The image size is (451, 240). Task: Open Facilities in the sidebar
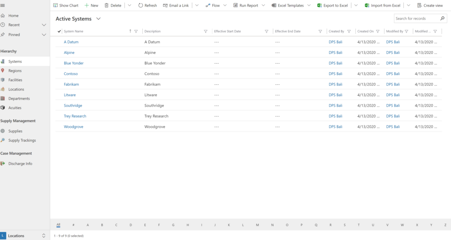tap(15, 80)
